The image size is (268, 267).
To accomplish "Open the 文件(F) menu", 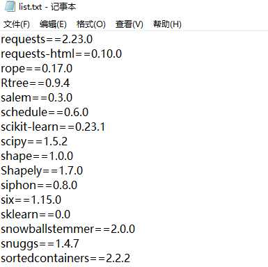I will [17, 24].
